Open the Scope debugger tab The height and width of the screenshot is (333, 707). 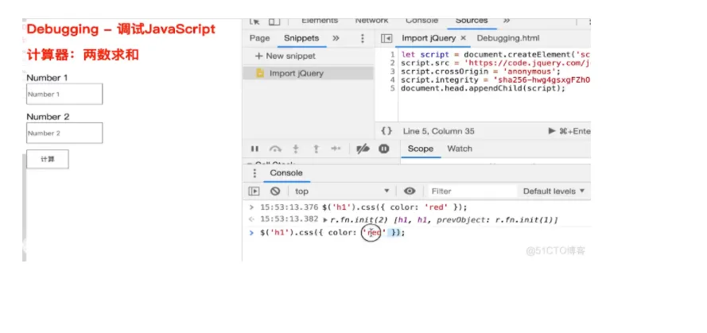[x=421, y=149]
